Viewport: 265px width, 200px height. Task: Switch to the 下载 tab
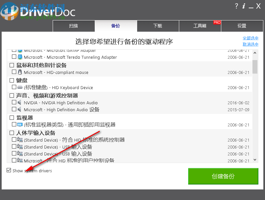[x=158, y=26]
